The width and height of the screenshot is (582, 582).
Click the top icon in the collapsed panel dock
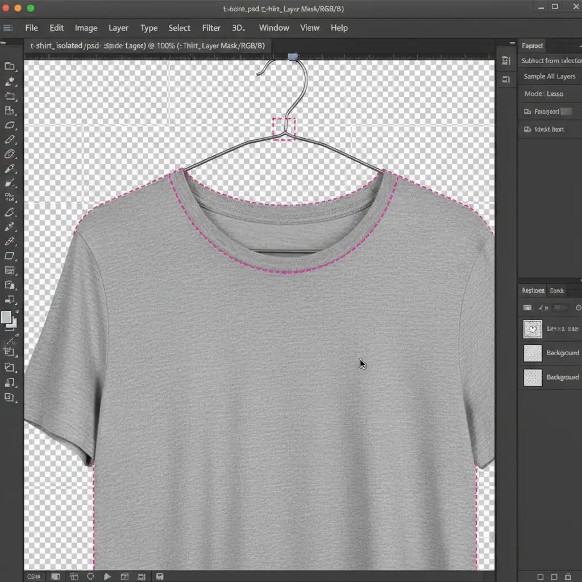click(506, 61)
